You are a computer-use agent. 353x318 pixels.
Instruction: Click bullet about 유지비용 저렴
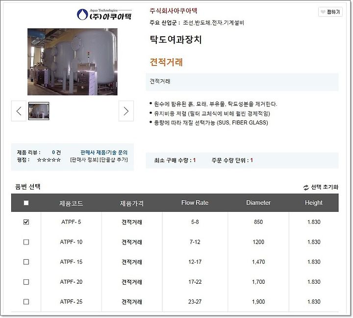pyautogui.click(x=212, y=113)
